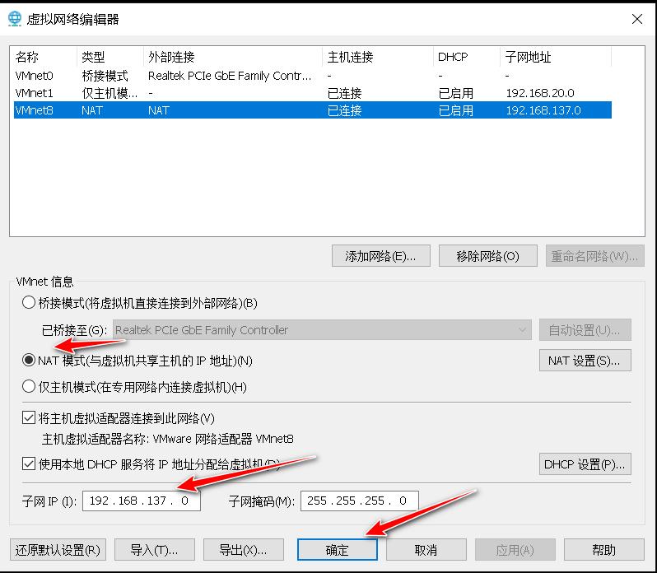The width and height of the screenshot is (657, 573).
Task: Click the 类型 column header
Action: click(110, 57)
